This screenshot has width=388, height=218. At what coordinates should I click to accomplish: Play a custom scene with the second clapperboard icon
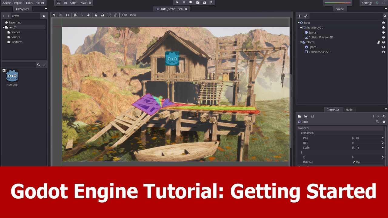pos(204,2)
